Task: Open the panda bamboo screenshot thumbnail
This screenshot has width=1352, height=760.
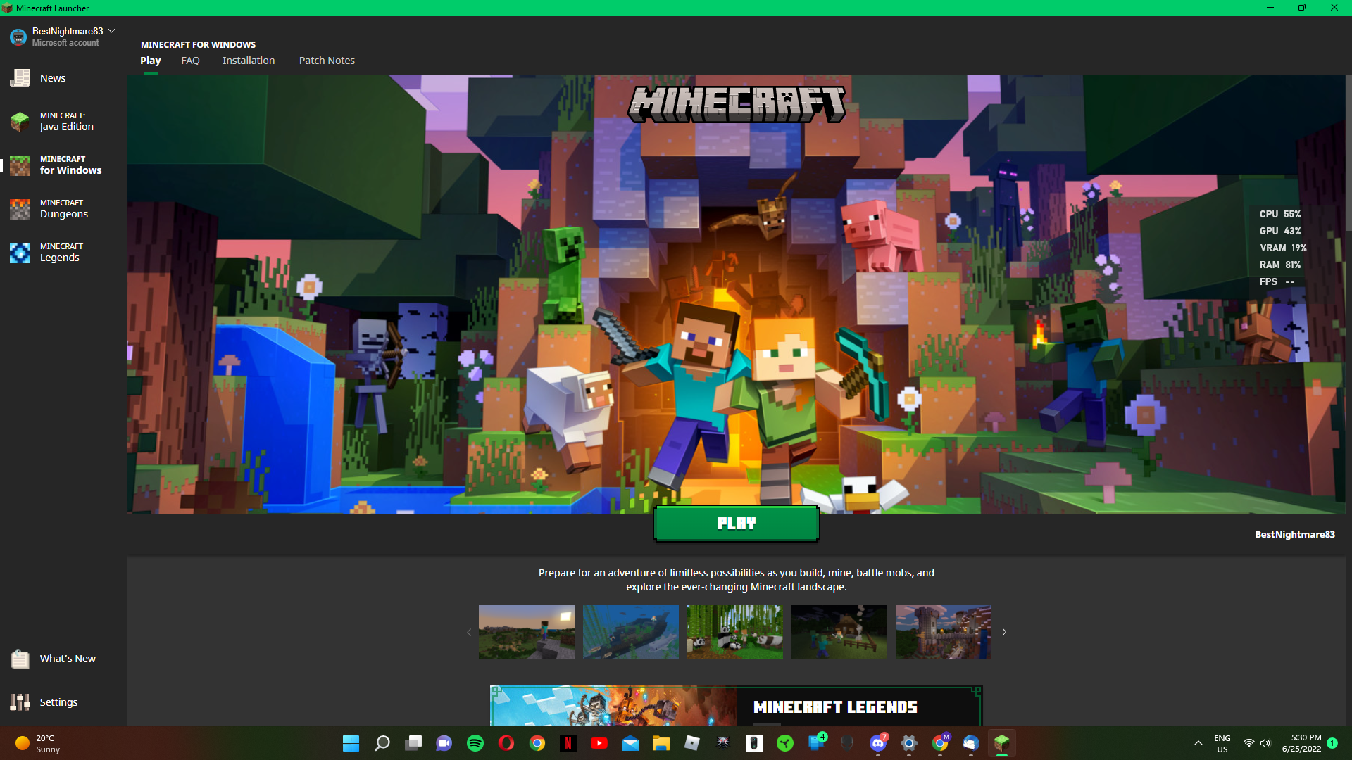Action: pyautogui.click(x=734, y=632)
